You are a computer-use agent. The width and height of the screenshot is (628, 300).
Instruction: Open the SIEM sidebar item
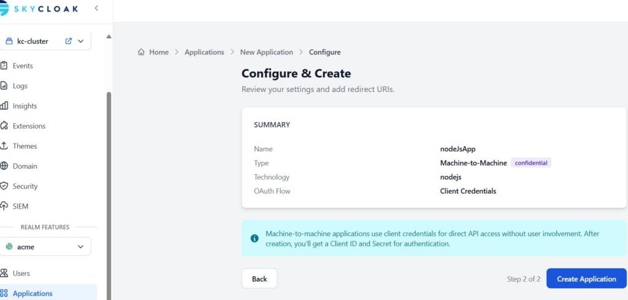[20, 206]
